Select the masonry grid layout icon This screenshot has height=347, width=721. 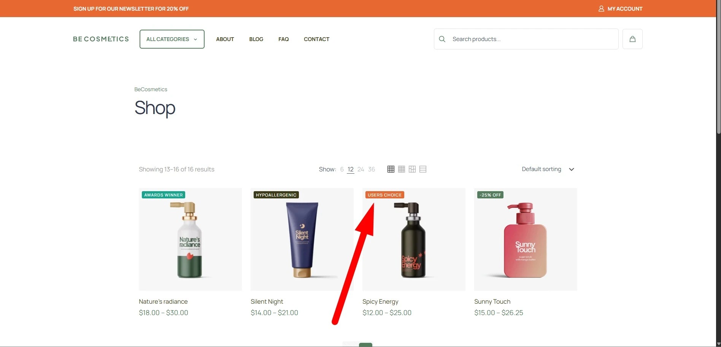pyautogui.click(x=412, y=169)
